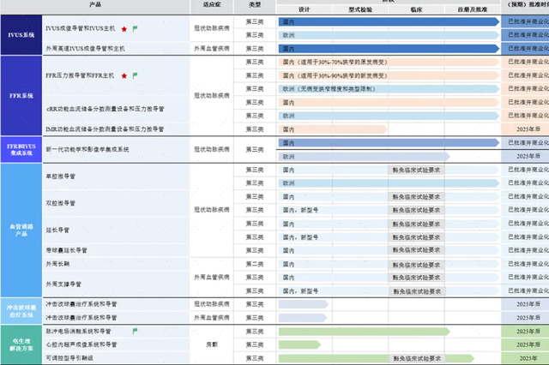
Task: Select the IVUS系统 category cell
Action: 21,35
